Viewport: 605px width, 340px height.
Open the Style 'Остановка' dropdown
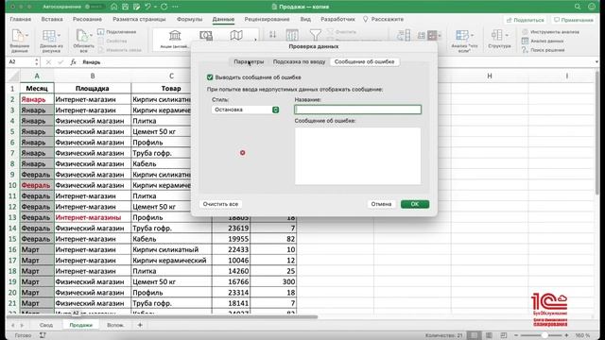coord(246,110)
